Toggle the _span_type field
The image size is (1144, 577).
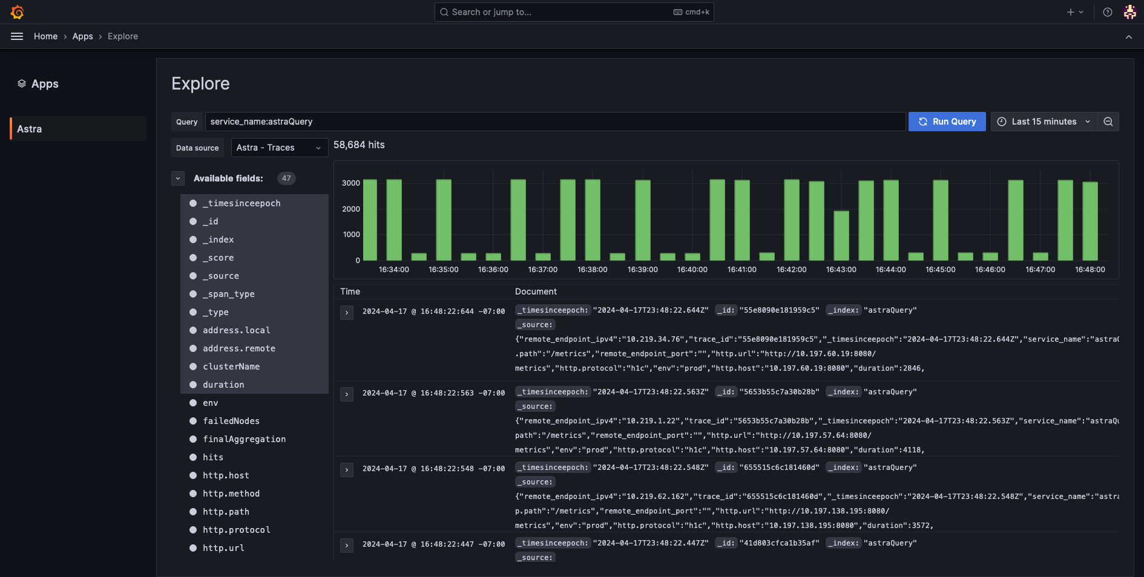pos(254,294)
